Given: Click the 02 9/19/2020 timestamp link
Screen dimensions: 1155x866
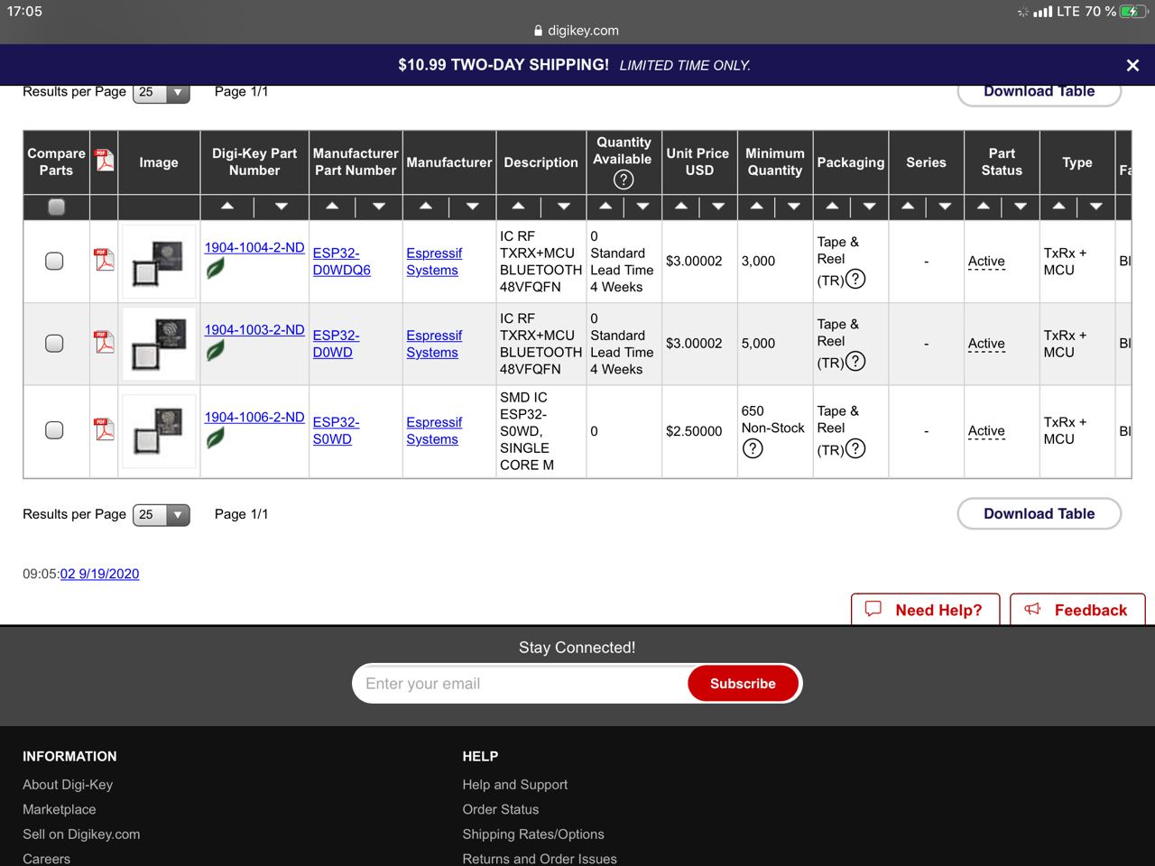Looking at the screenshot, I should (99, 574).
